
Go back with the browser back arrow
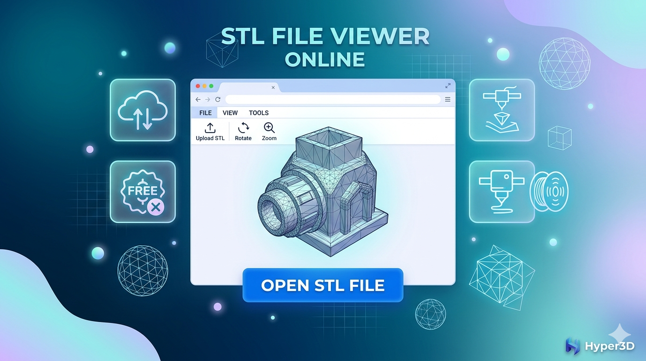tap(198, 99)
